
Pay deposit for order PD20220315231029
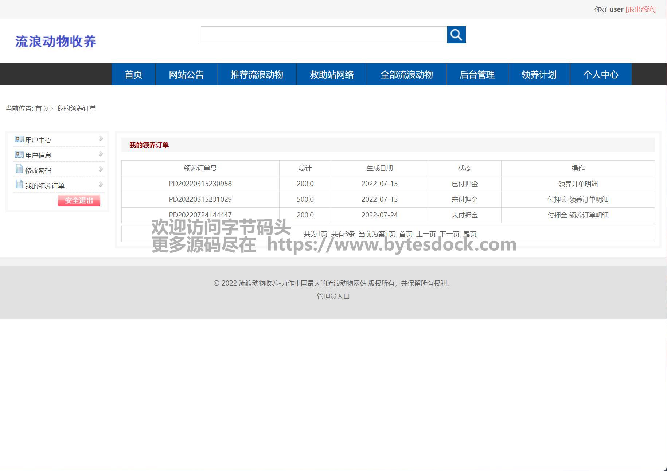(557, 200)
